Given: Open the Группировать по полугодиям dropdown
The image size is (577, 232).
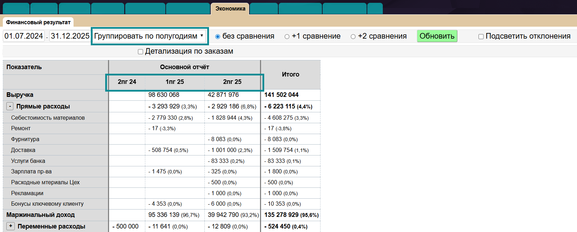Looking at the screenshot, I should tap(149, 36).
